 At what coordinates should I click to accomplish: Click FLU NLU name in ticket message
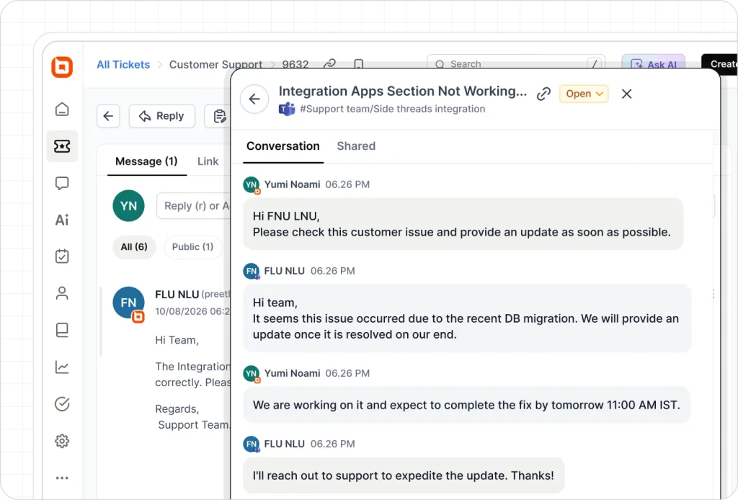coord(177,295)
